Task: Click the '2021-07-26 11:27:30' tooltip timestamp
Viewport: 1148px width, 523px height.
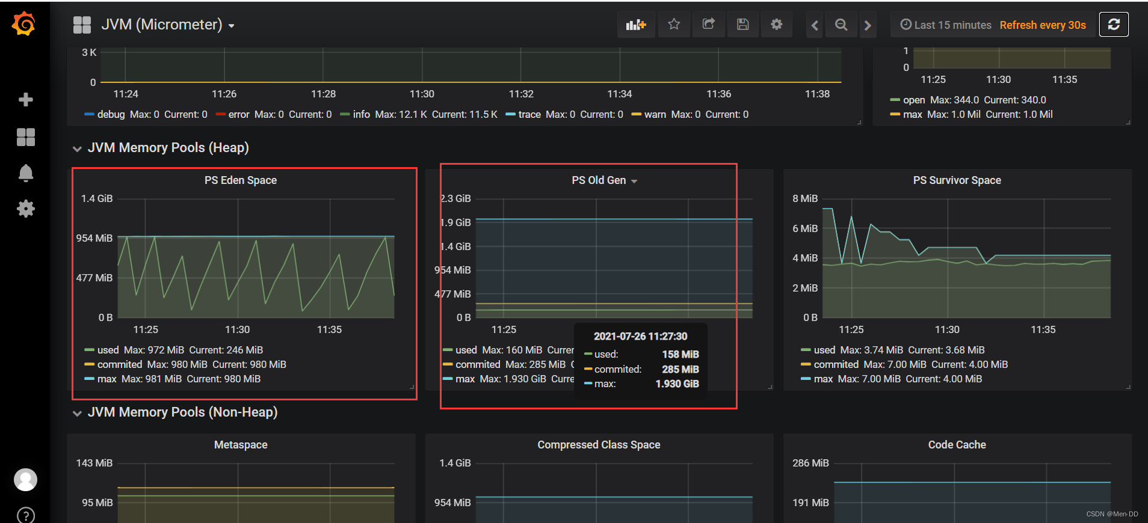Action: click(x=640, y=336)
